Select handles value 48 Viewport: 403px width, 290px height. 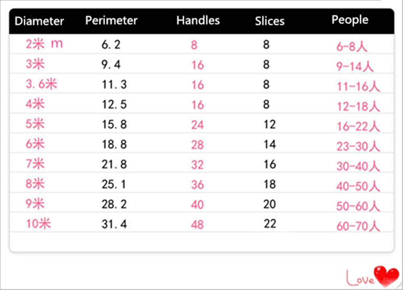click(197, 224)
